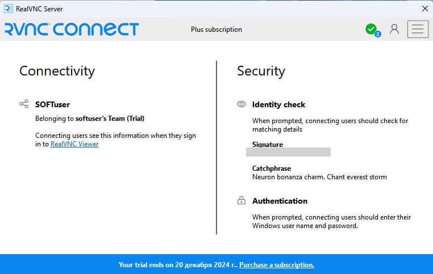The height and width of the screenshot is (274, 433).
Task: Open the hamburger menu button
Action: [418, 29]
